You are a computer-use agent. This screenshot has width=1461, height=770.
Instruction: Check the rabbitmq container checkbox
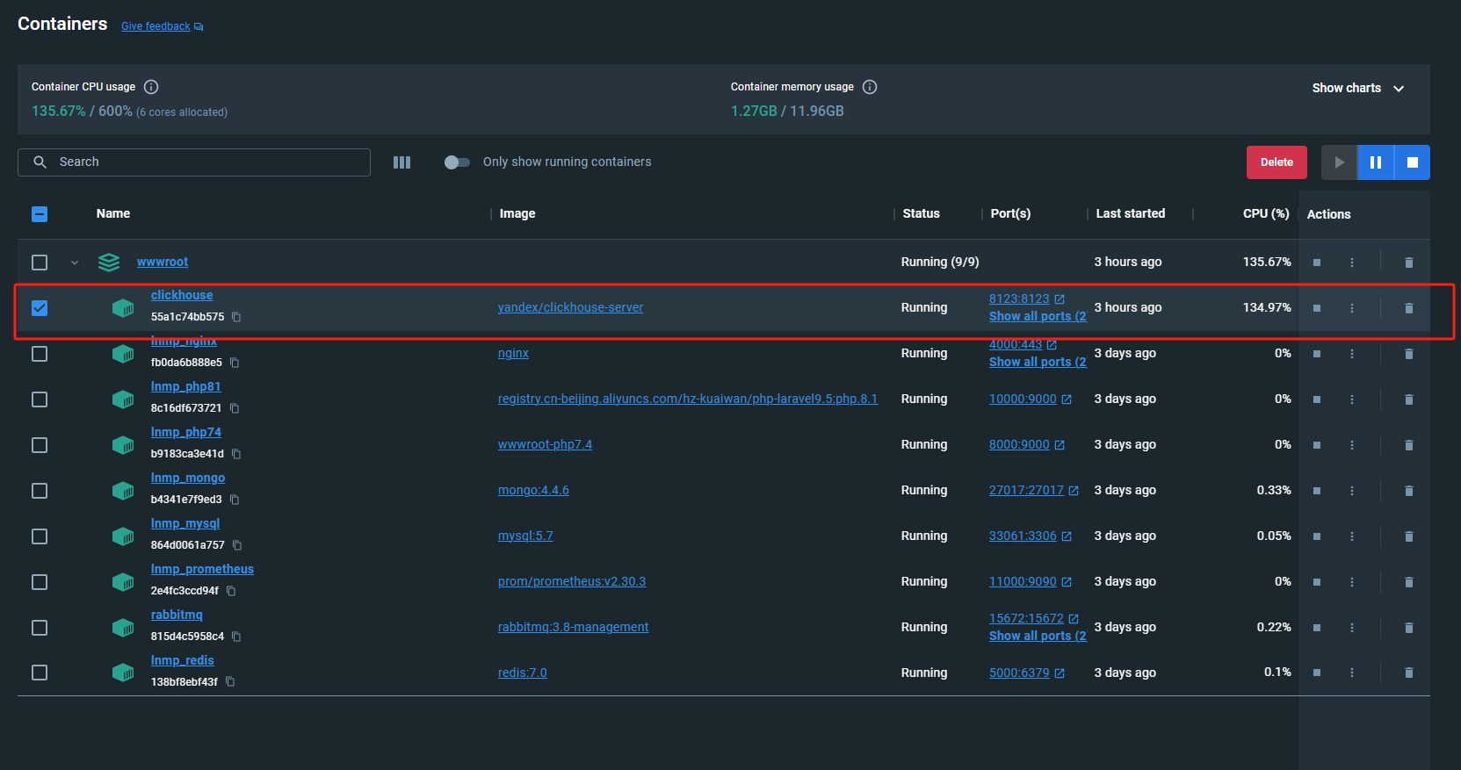click(x=40, y=628)
